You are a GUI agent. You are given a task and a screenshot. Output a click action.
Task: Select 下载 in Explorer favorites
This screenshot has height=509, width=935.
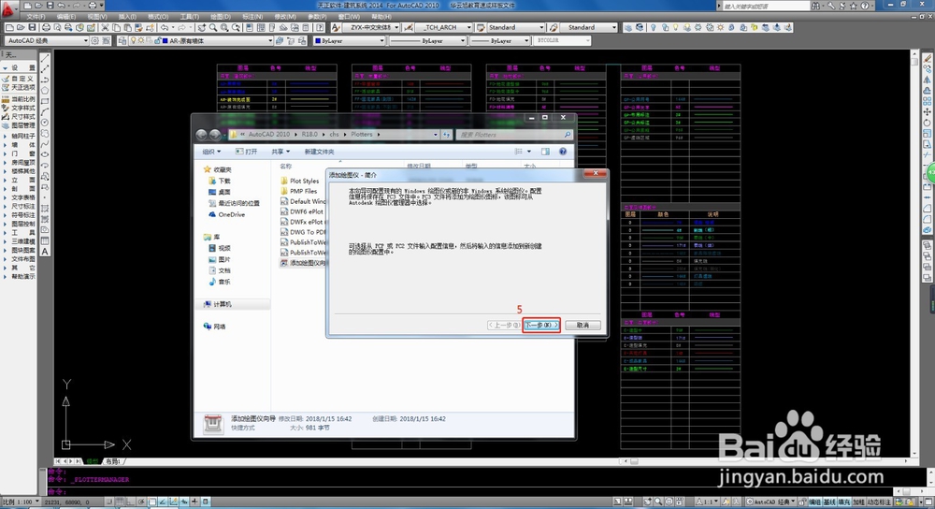pos(220,181)
